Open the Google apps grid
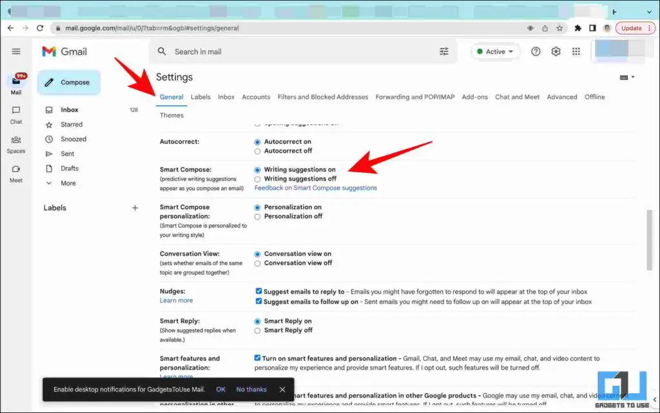Screen dimensions: 660x413 [x=576, y=52]
